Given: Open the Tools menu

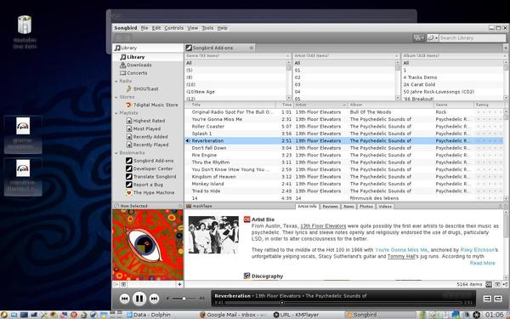Looking at the screenshot, I should (x=207, y=28).
